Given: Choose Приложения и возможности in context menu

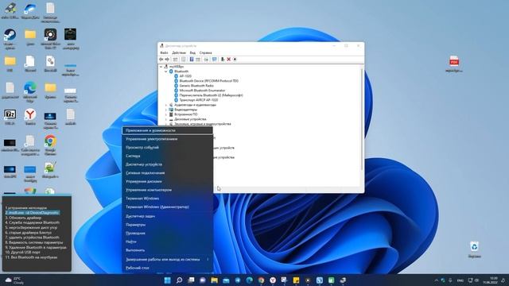Looking at the screenshot, I should [x=168, y=130].
